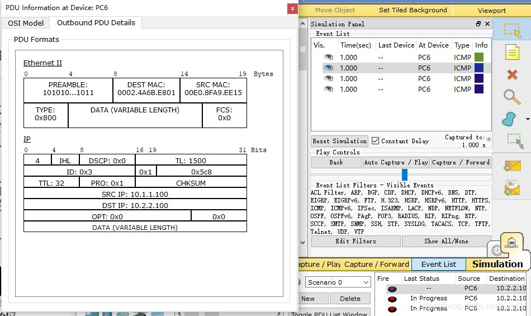Select the Draw Polygon shape tool
This screenshot has width=531, height=316.
pyautogui.click(x=509, y=119)
